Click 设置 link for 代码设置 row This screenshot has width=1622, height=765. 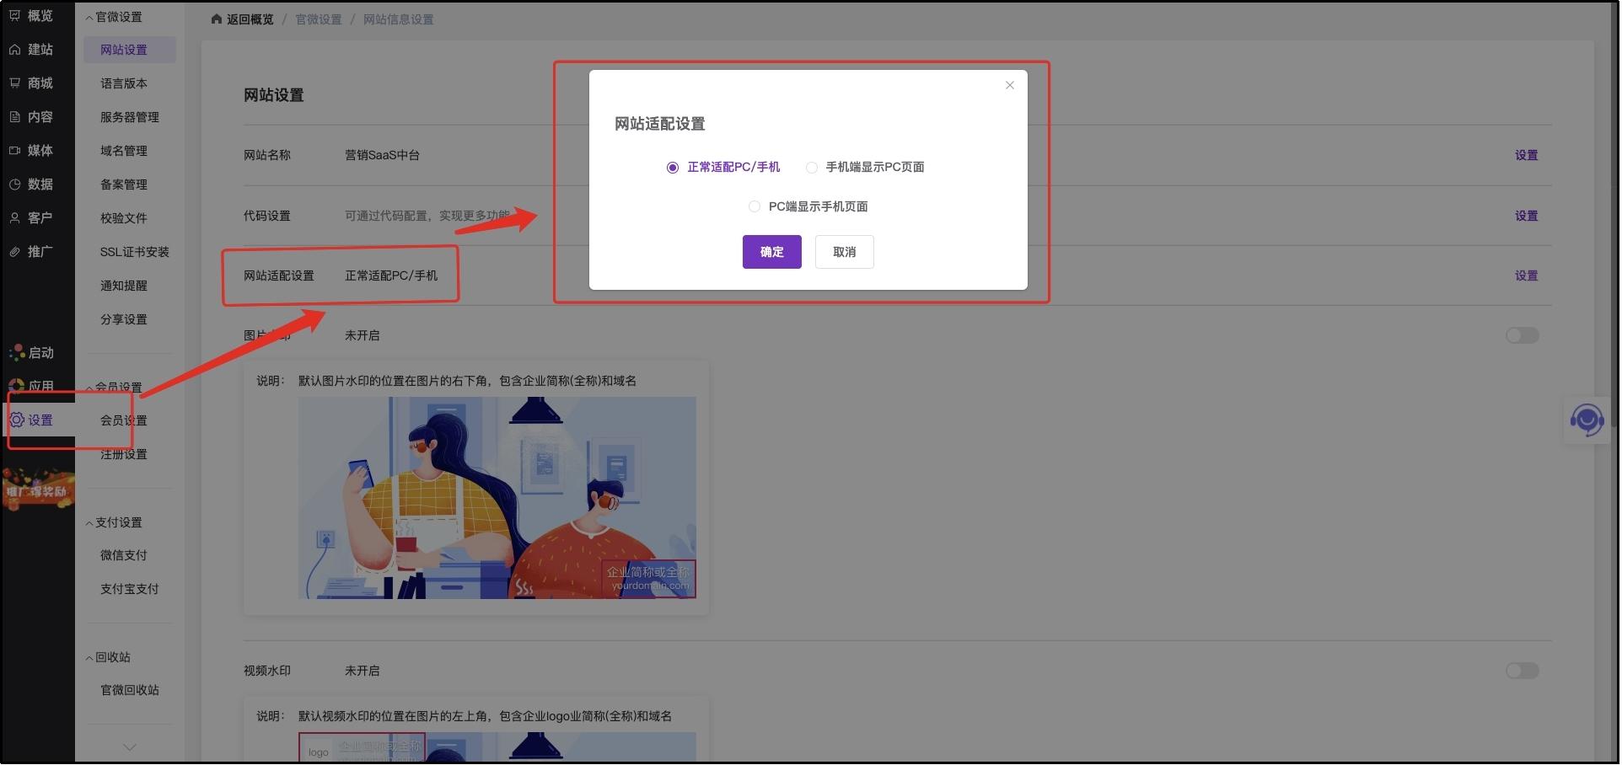pyautogui.click(x=1527, y=216)
